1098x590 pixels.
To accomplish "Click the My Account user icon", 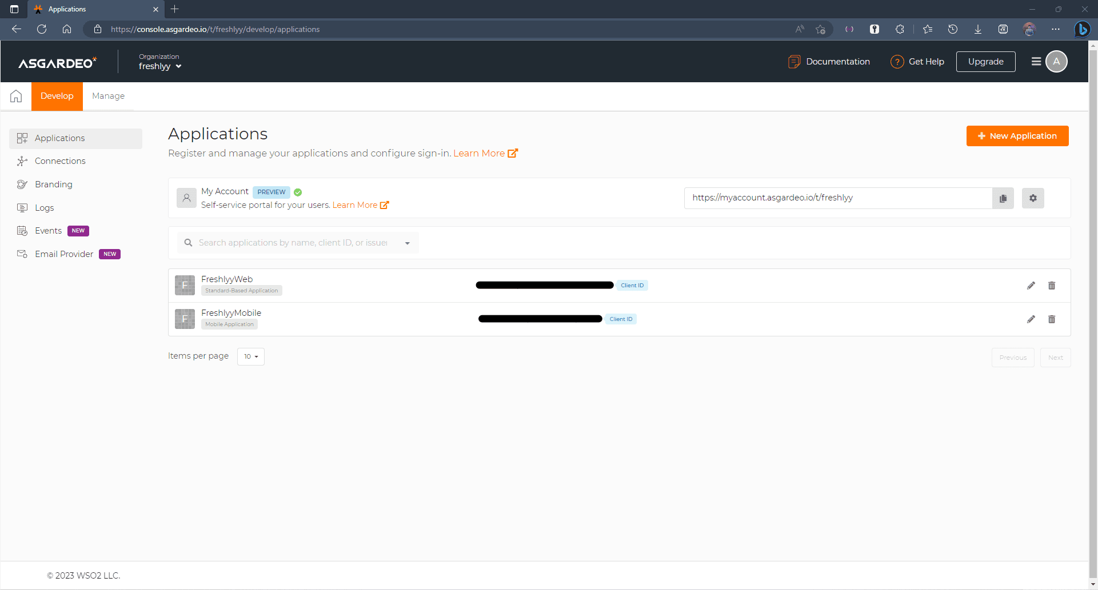I will point(186,198).
